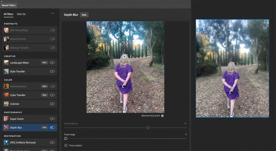The width and height of the screenshot is (276, 151).
Task: Click the PORTRAITS section header
Action: click(x=11, y=24)
